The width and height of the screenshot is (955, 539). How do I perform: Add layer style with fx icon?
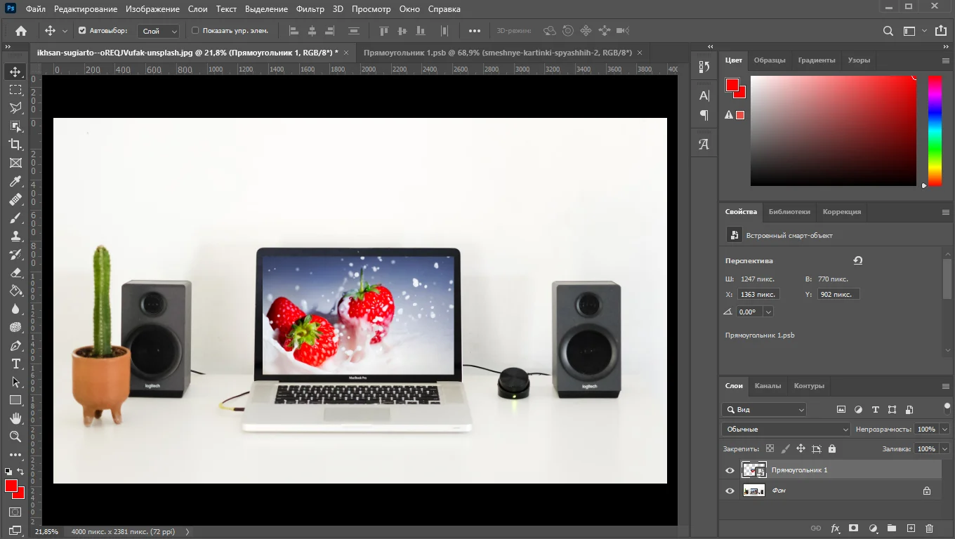coord(836,528)
